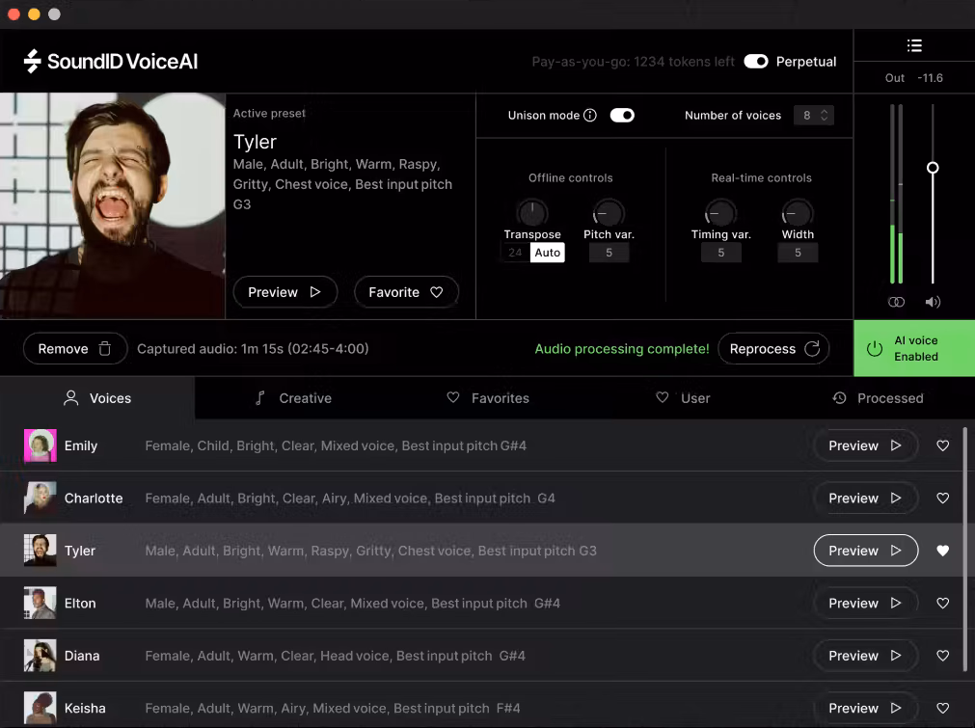Click the stereo link icon under meters
Image resolution: width=975 pixels, height=728 pixels.
[x=896, y=302]
